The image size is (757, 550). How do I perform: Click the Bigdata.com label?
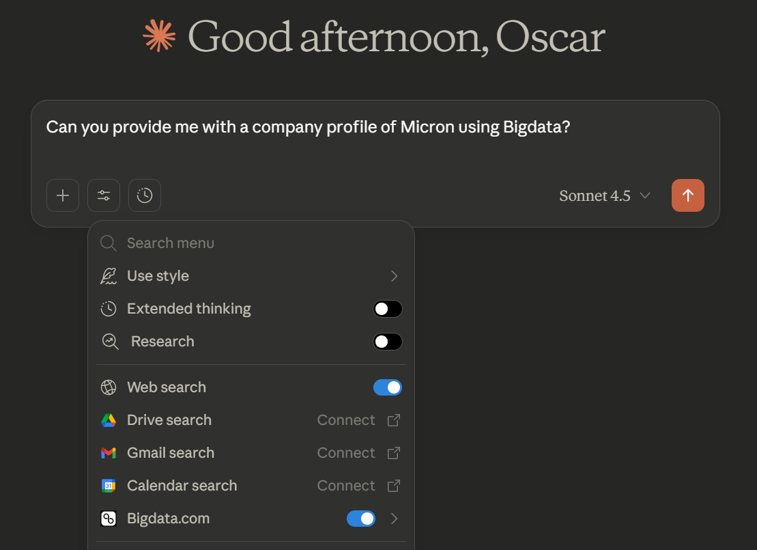point(169,519)
